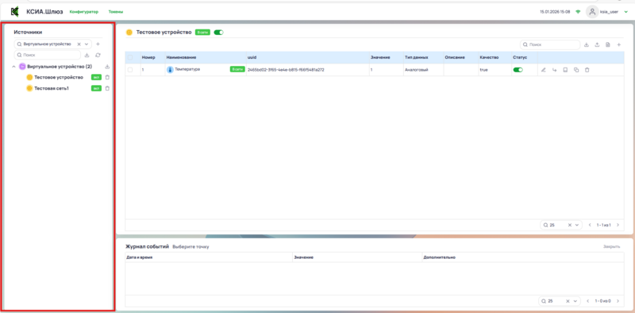
Task: Click the refresh icon in Источники panel
Action: pos(98,55)
